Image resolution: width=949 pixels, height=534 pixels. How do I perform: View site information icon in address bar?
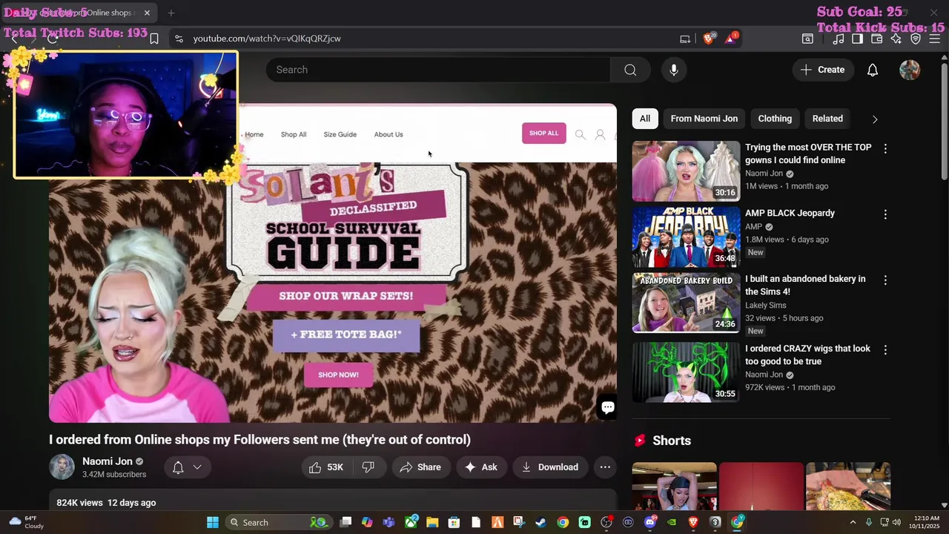click(178, 39)
